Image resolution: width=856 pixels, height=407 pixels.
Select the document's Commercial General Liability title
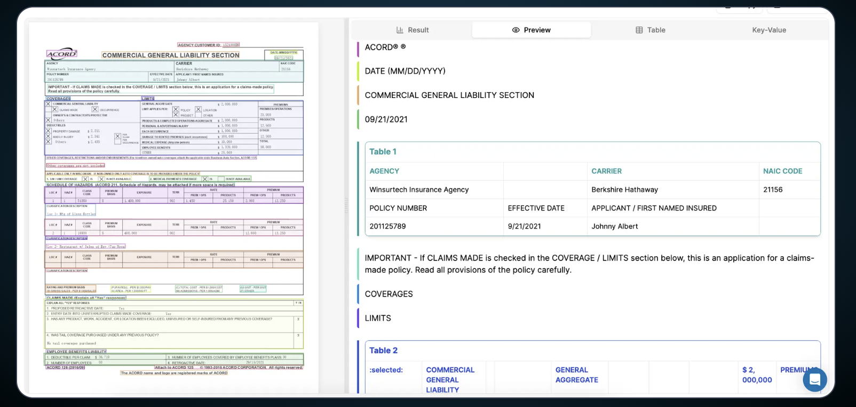[171, 55]
